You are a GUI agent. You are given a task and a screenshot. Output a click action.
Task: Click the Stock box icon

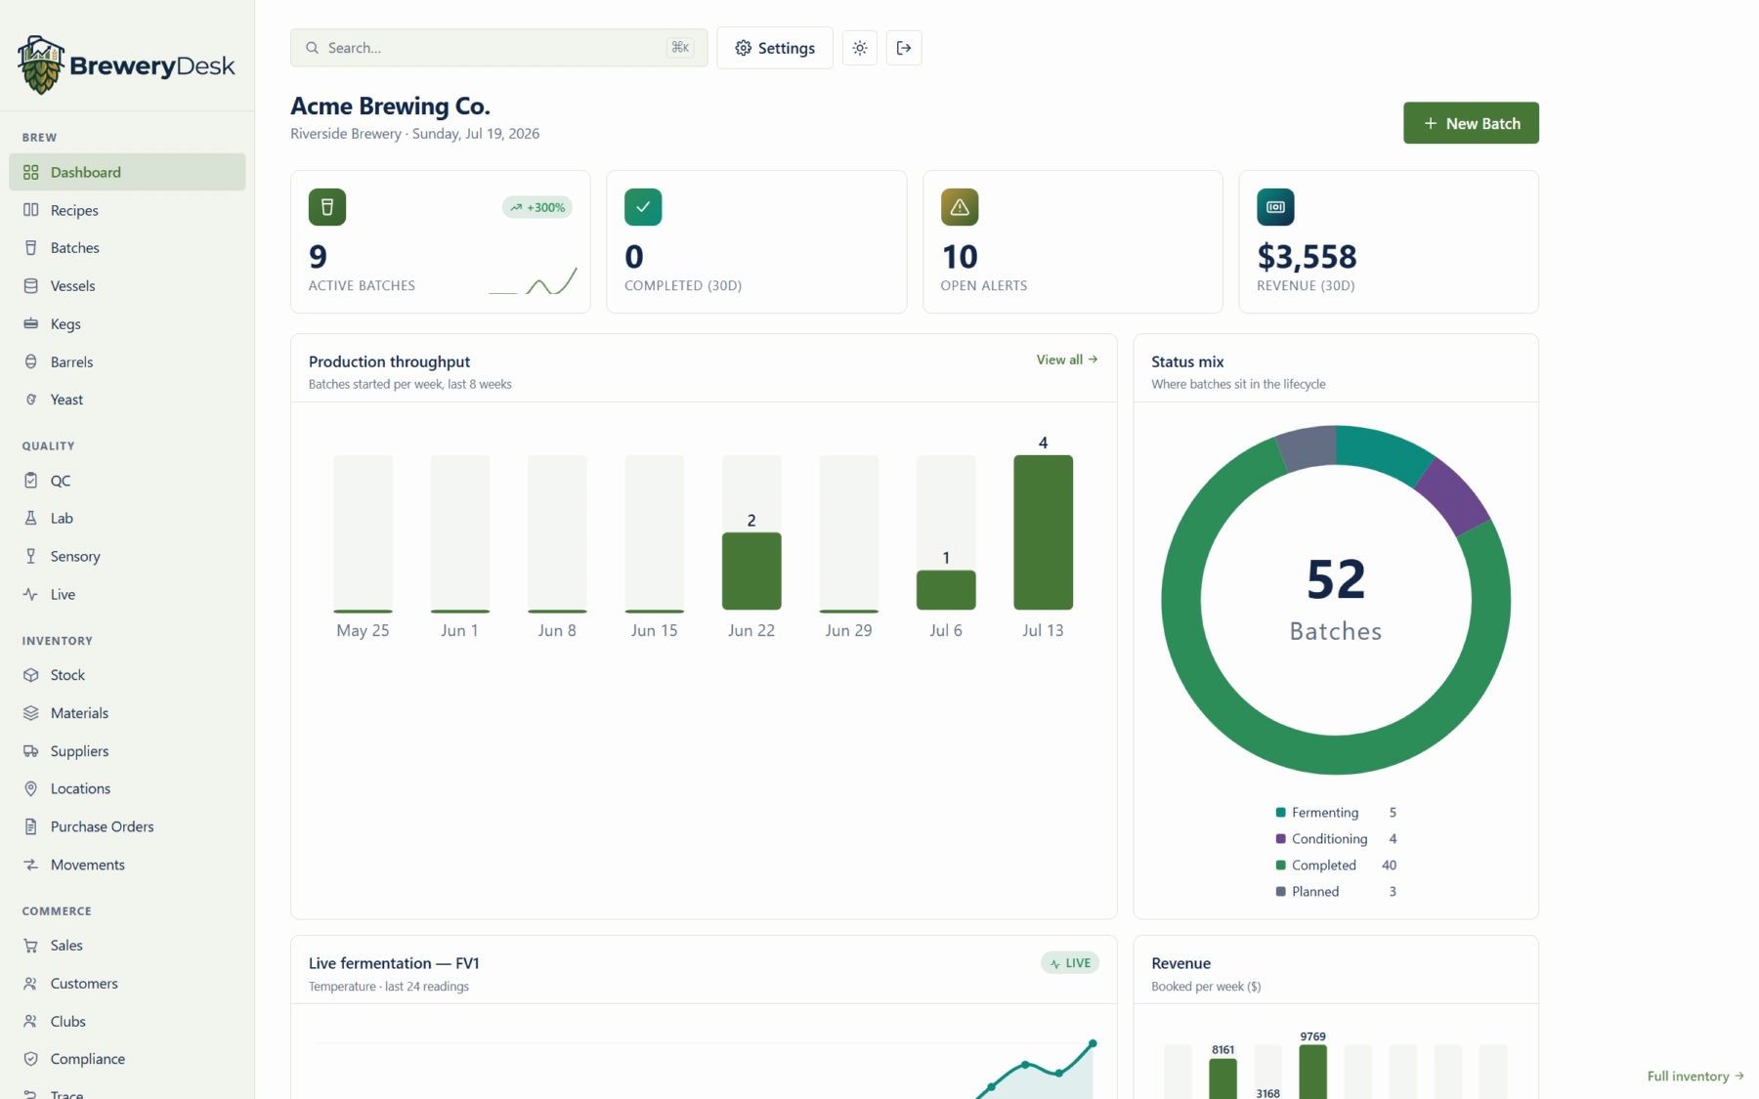click(31, 675)
